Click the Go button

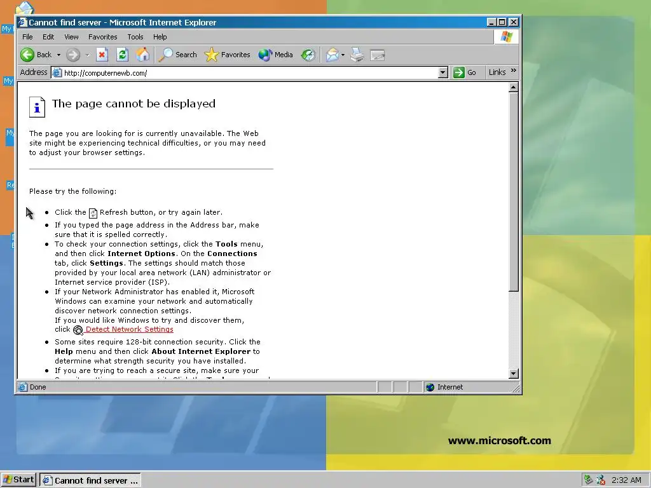[x=465, y=72]
